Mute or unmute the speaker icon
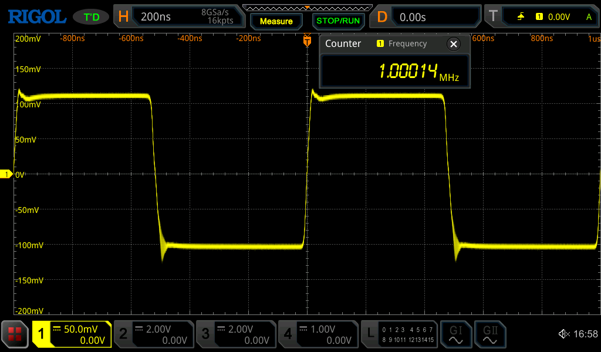 pos(563,334)
